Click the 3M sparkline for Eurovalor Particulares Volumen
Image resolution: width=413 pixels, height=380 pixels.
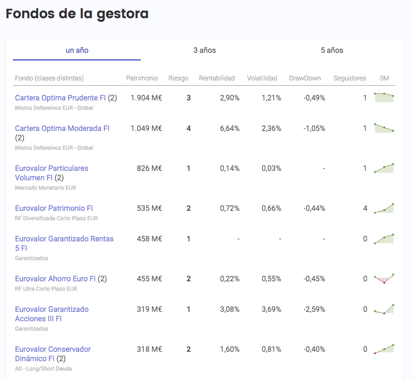(x=384, y=168)
